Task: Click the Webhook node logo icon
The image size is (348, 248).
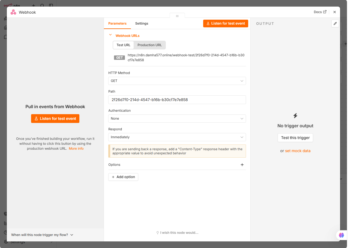Action: (13, 12)
